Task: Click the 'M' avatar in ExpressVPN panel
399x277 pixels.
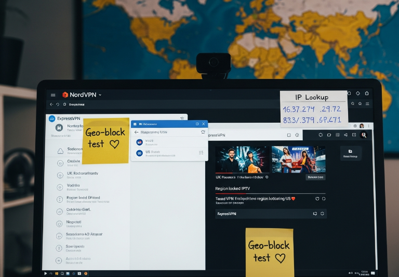Action: point(59,127)
